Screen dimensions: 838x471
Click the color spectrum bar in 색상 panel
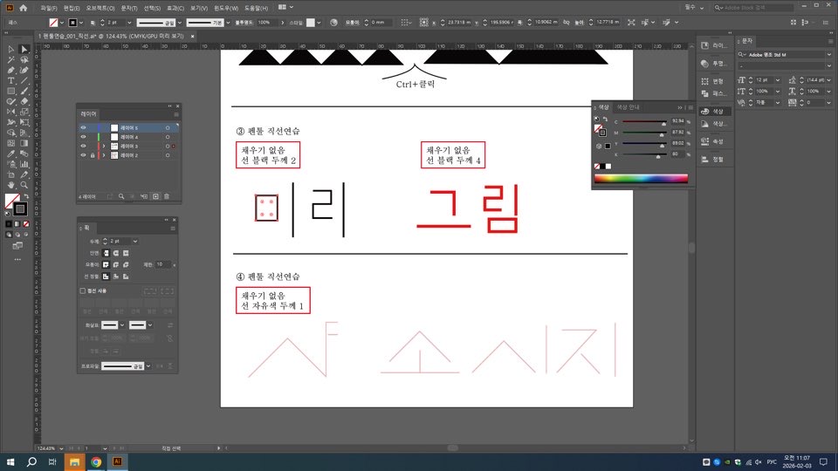641,179
